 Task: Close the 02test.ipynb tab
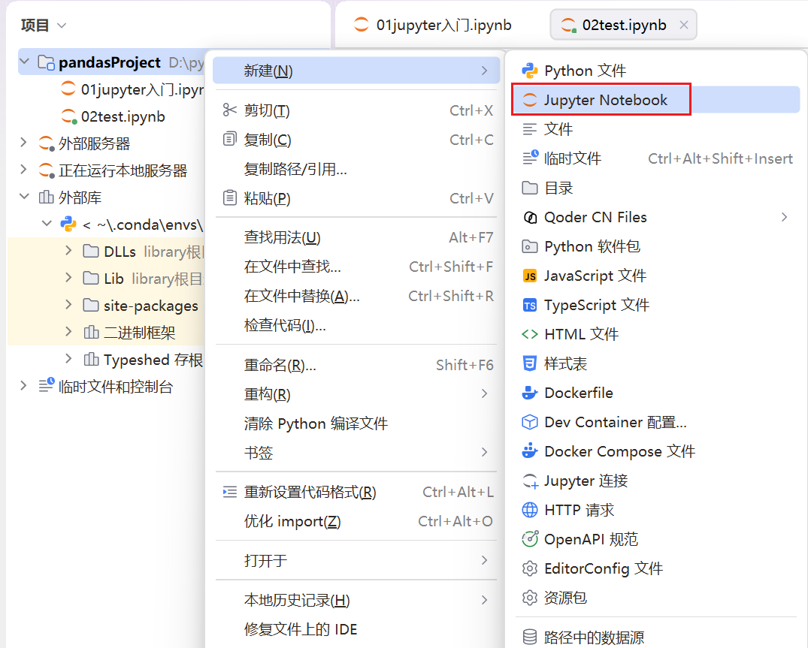coord(684,25)
